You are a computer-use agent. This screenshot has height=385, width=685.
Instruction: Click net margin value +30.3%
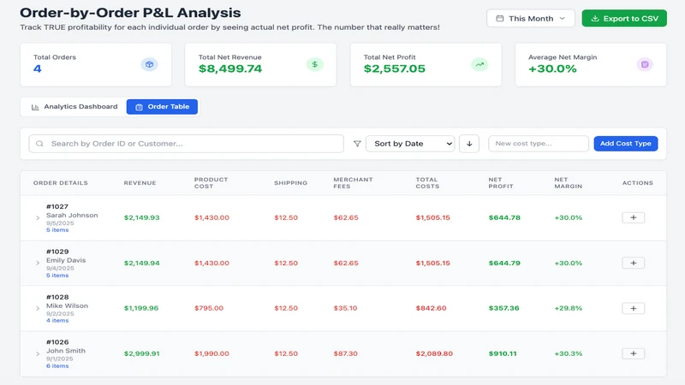click(568, 353)
